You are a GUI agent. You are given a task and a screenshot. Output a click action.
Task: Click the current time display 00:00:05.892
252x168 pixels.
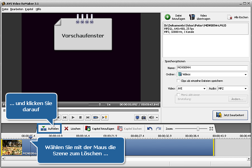point(128,105)
